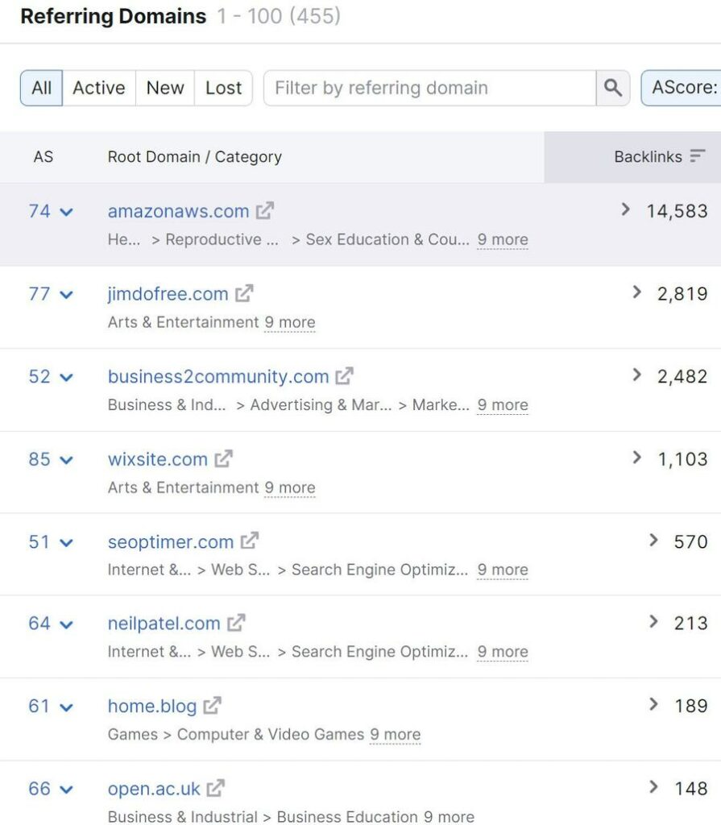The image size is (721, 825).
Task: Expand backlinks arrow beside 2,482
Action: coord(636,375)
